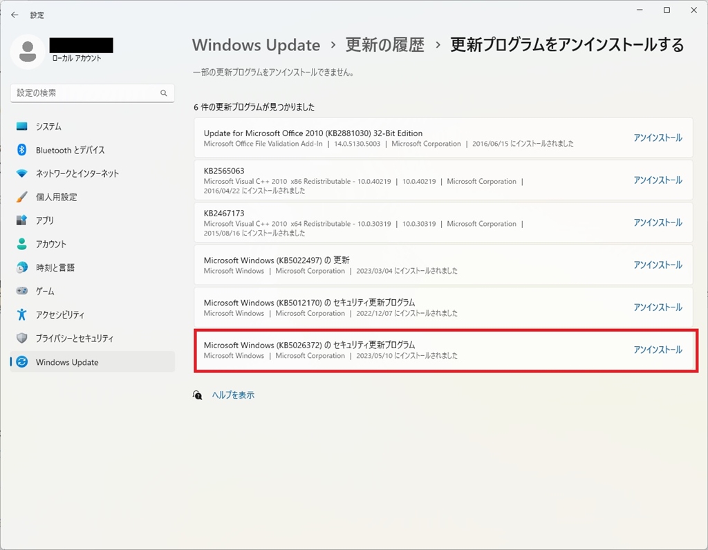Open Bluetooth とデバイス settings
708x550 pixels.
click(93, 150)
